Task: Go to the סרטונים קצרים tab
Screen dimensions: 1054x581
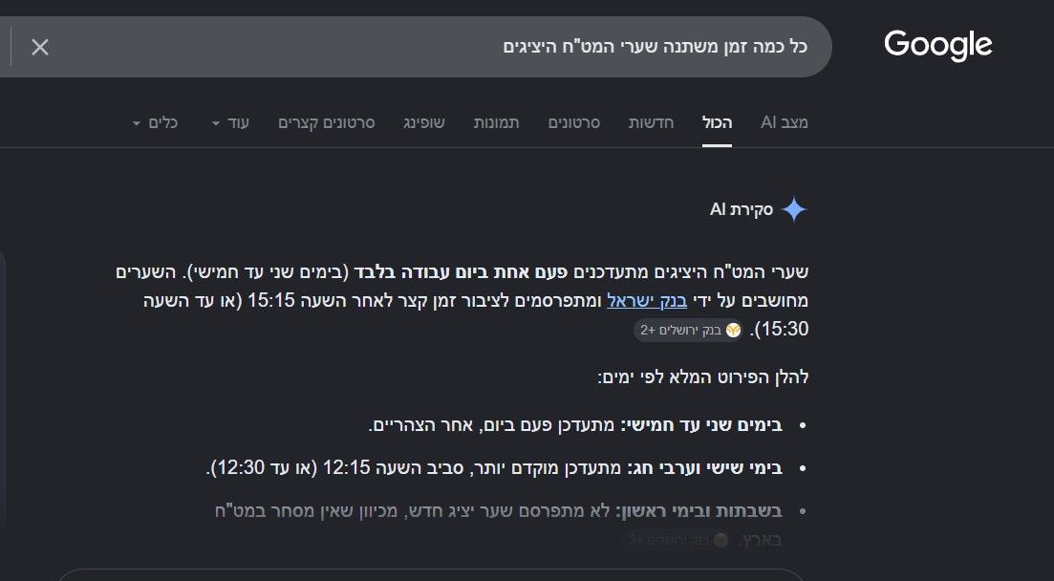Action: pyautogui.click(x=327, y=122)
